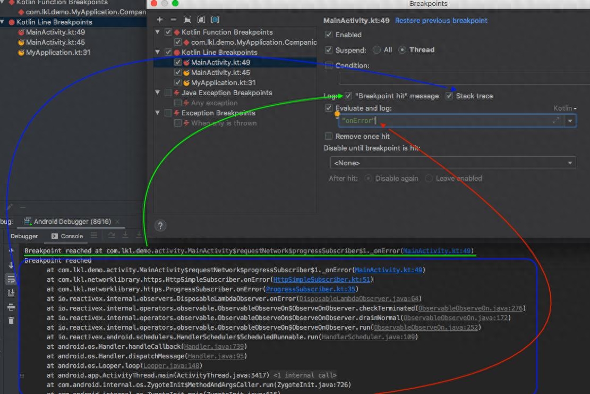Screen dimensions: 590x394
Task: Click the step over icon in debug toolbar
Action: (x=112, y=236)
